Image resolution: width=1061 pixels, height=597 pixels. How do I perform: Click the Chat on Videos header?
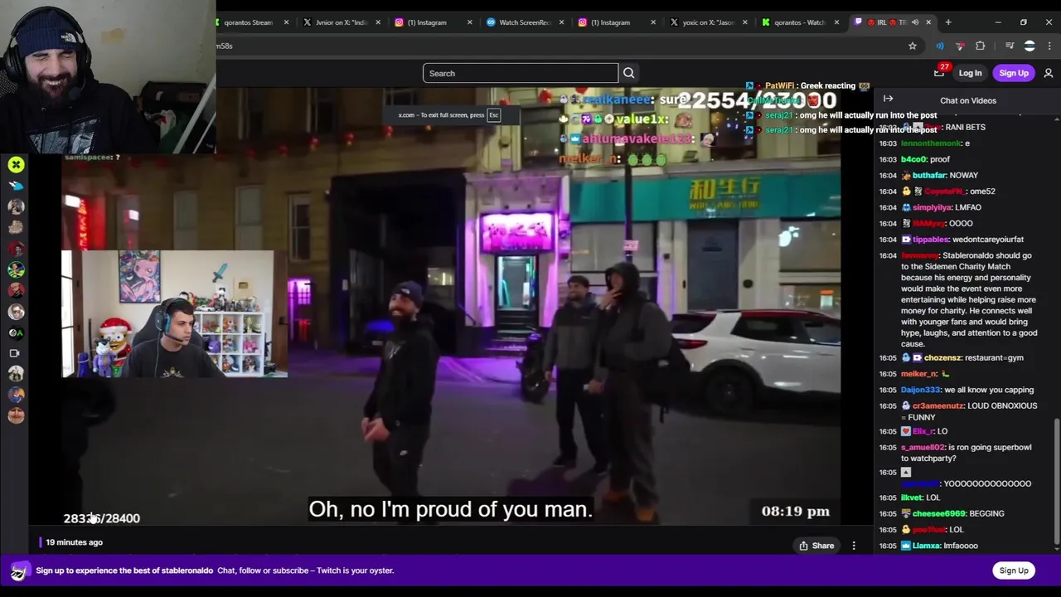(x=968, y=100)
